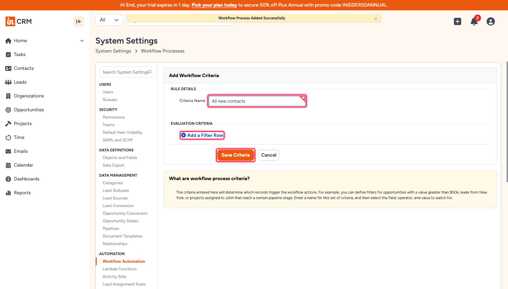Click the Contacts card icon
The image size is (508, 289).
(x=8, y=68)
